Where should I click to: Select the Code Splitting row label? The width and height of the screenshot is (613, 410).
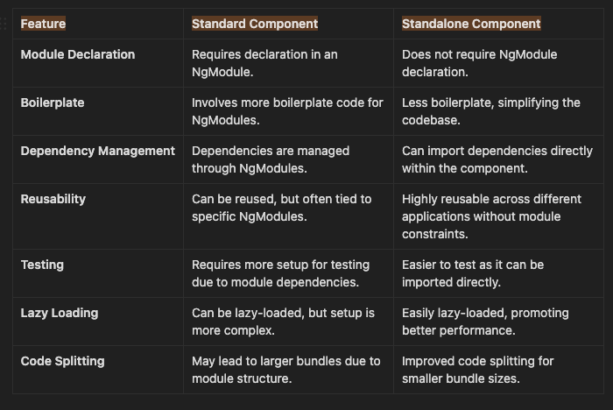coord(62,361)
